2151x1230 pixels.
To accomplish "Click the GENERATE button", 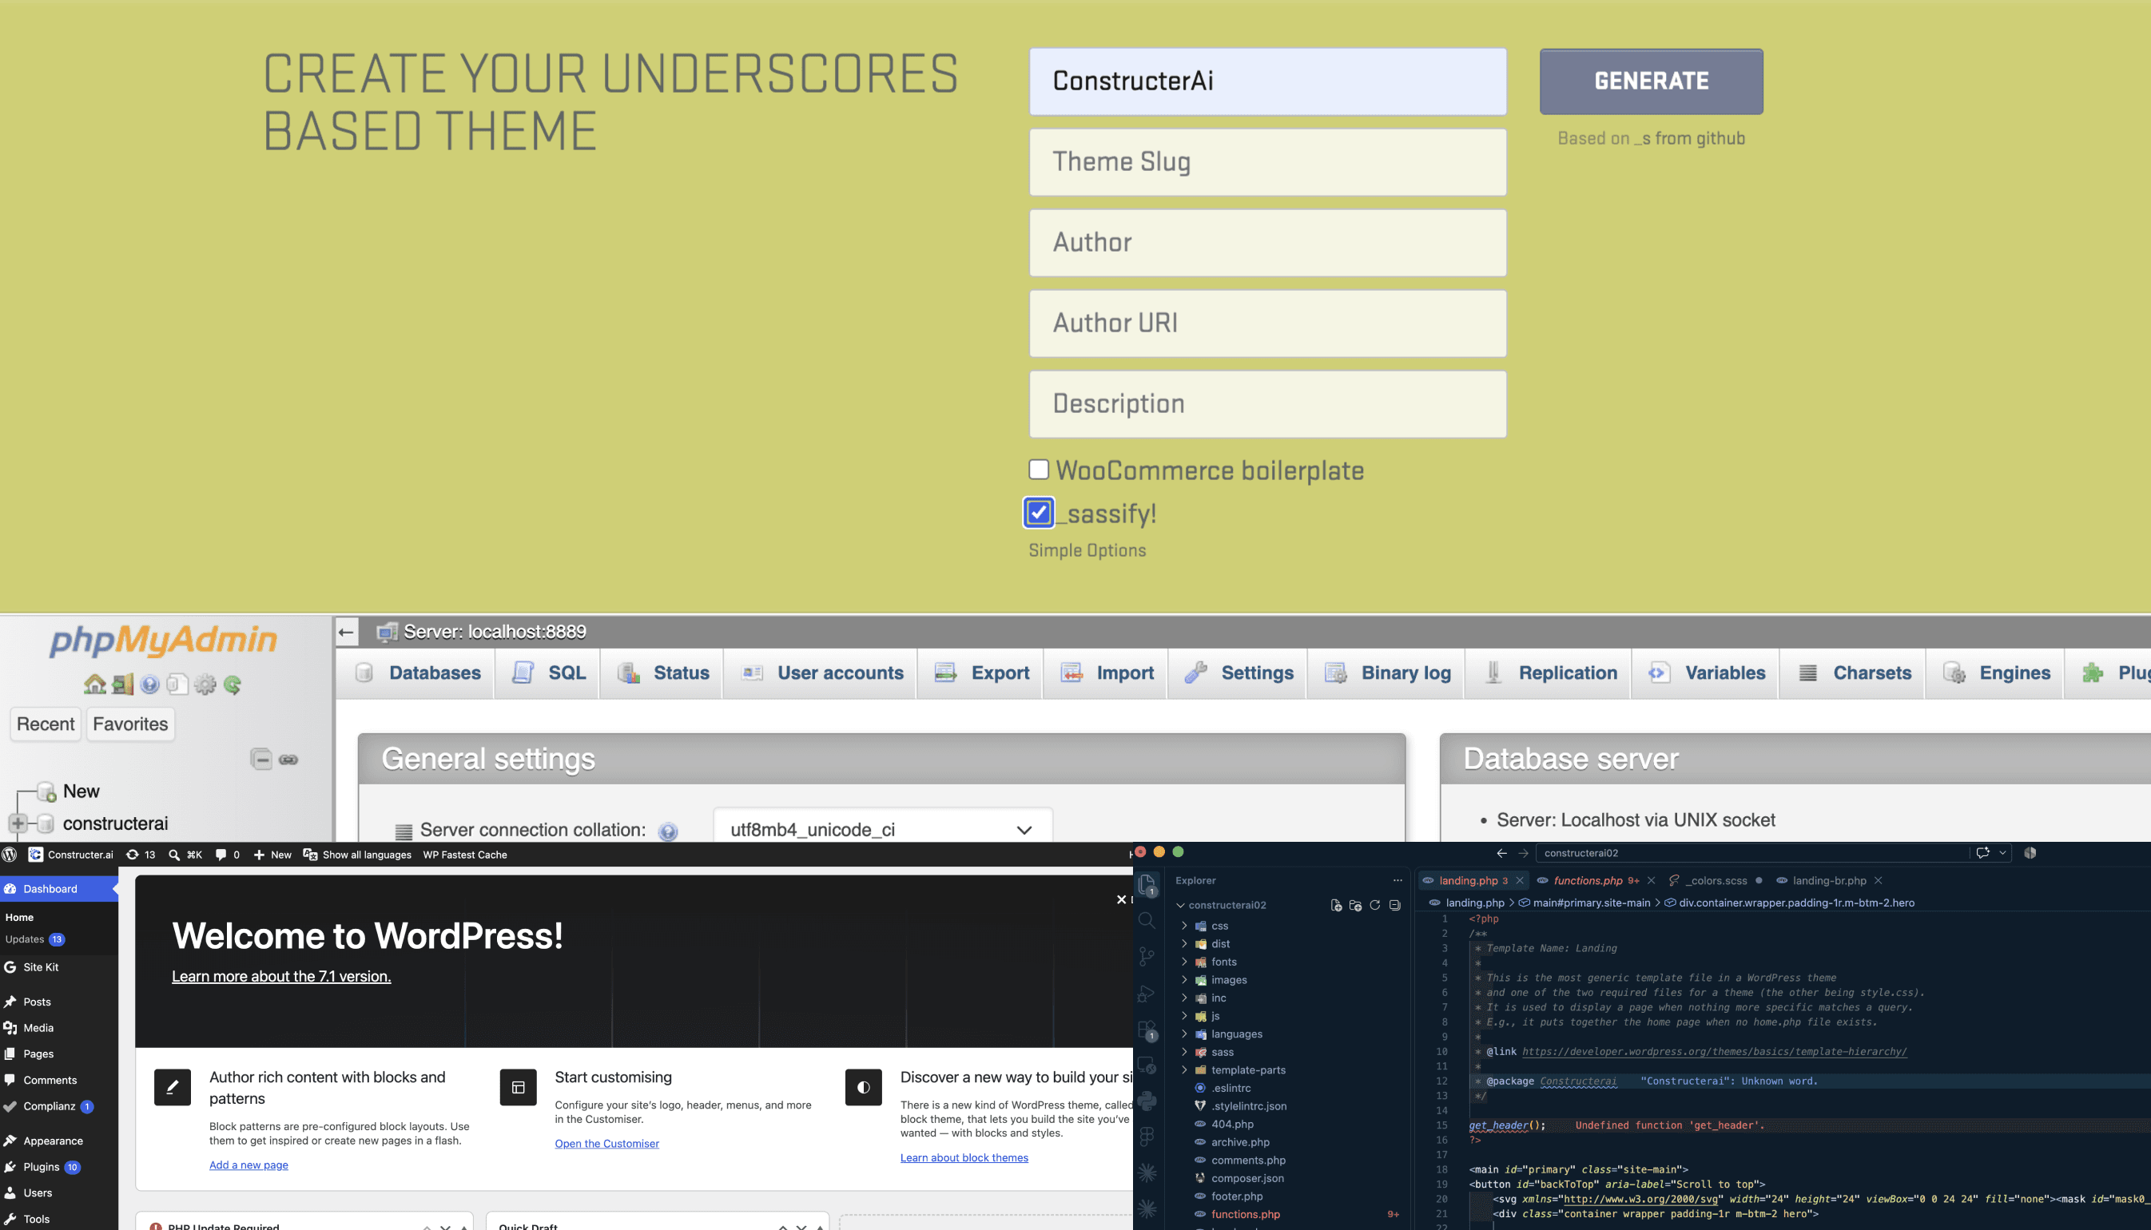I will pyautogui.click(x=1651, y=81).
